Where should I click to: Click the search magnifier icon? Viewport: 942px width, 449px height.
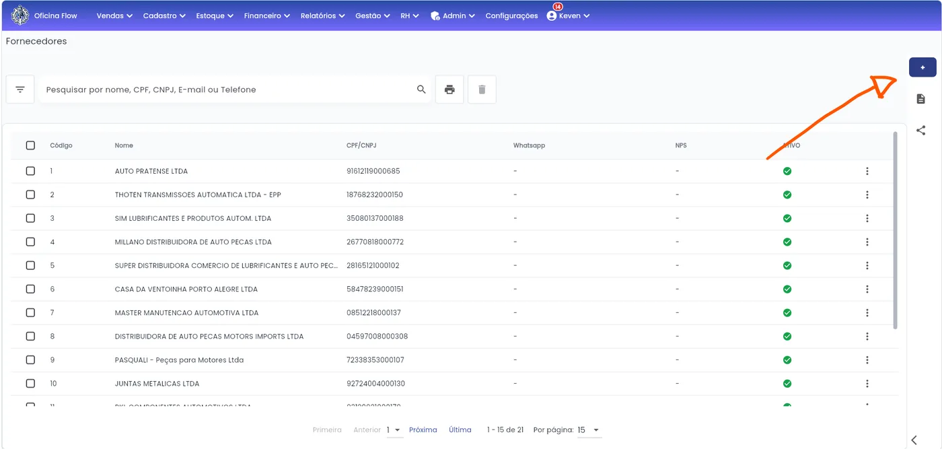click(x=421, y=90)
